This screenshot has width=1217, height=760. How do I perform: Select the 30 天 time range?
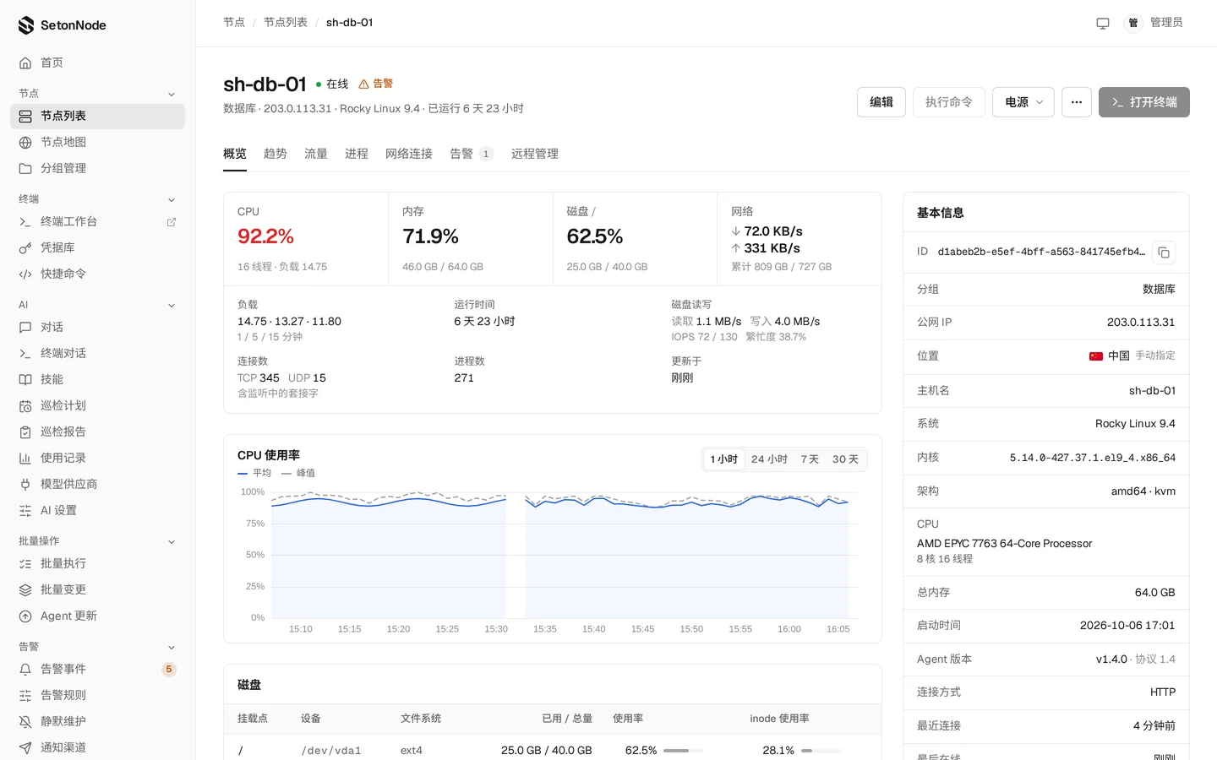point(845,459)
